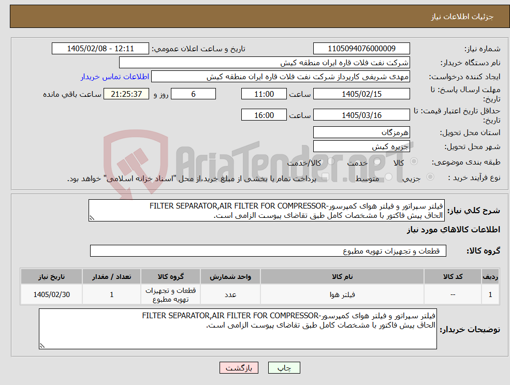510x385 pixels.
Task: Click the اطلاعات کالاهای مورد نیاز heading
Action: coord(454,230)
